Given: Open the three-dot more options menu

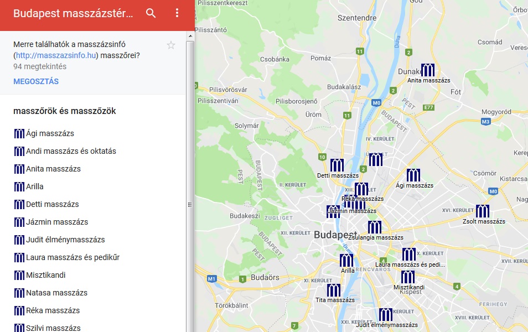Looking at the screenshot, I should 177,13.
